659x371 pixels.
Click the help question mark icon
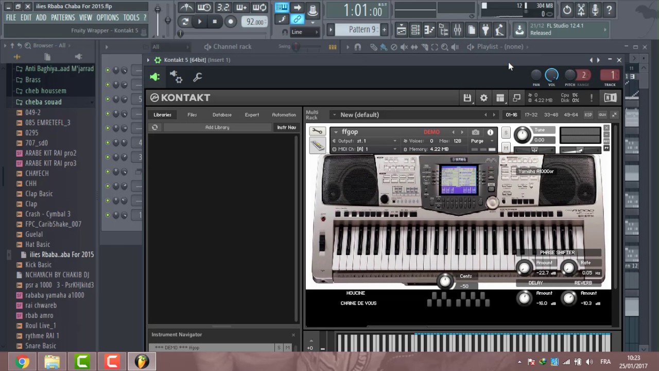[609, 9]
